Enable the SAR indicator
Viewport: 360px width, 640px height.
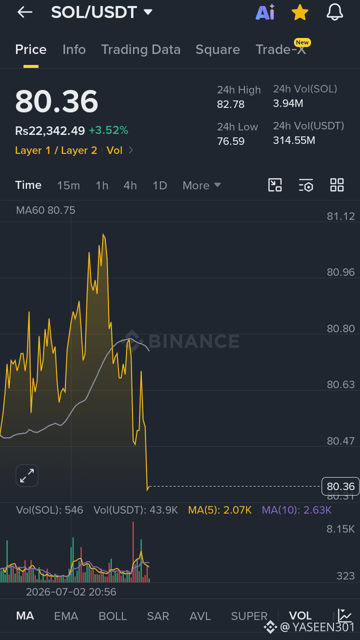158,616
